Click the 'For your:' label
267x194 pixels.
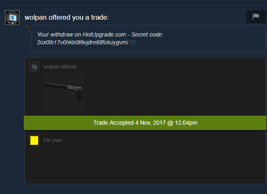pyautogui.click(x=53, y=140)
